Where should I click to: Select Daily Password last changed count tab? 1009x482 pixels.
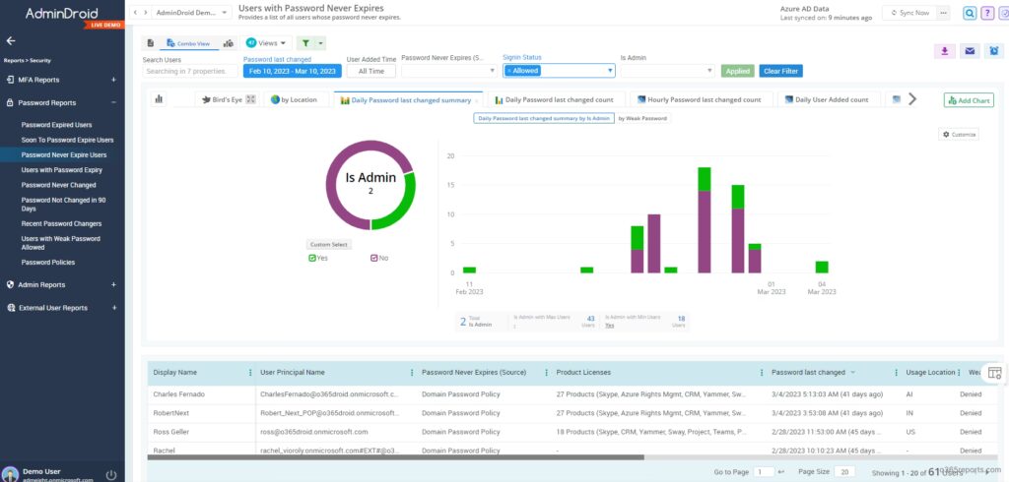click(x=555, y=99)
